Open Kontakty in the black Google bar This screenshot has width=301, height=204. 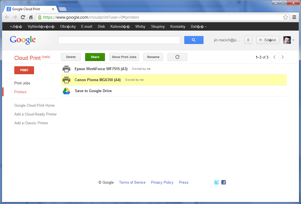click(x=178, y=27)
